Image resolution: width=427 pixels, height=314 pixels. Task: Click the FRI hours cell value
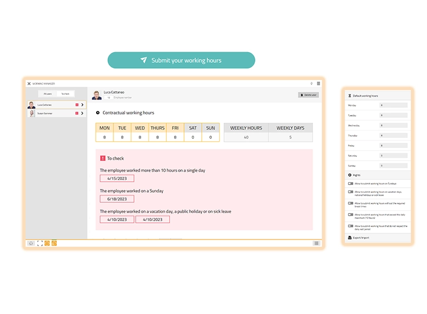pyautogui.click(x=175, y=137)
